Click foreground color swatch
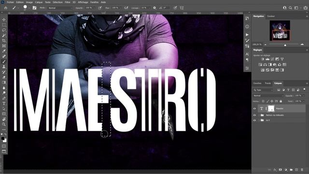309x174 pixels. pyautogui.click(x=3, y=139)
